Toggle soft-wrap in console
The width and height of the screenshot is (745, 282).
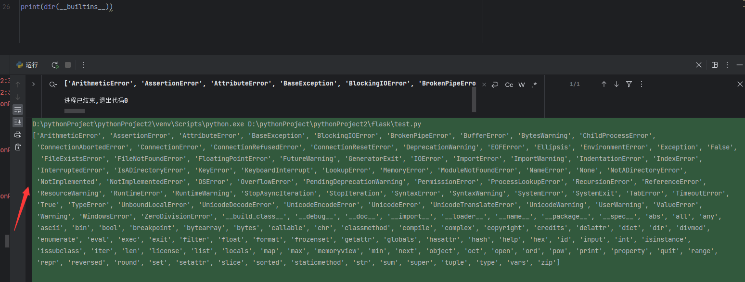(18, 109)
